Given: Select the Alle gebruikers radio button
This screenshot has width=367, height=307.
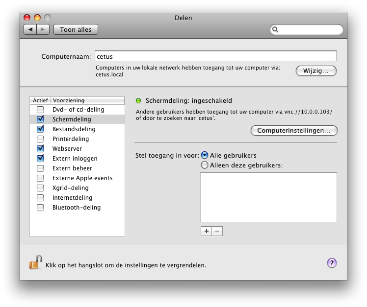Looking at the screenshot, I should pos(204,155).
